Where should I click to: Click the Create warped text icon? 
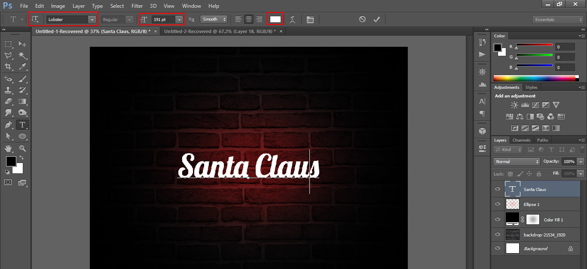point(293,19)
